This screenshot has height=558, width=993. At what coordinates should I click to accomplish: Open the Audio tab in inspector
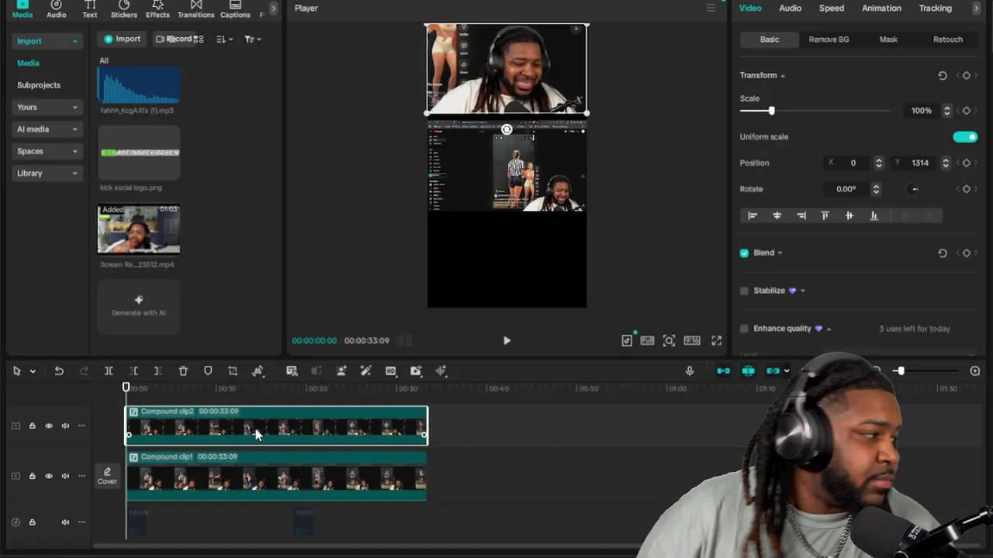(x=790, y=8)
